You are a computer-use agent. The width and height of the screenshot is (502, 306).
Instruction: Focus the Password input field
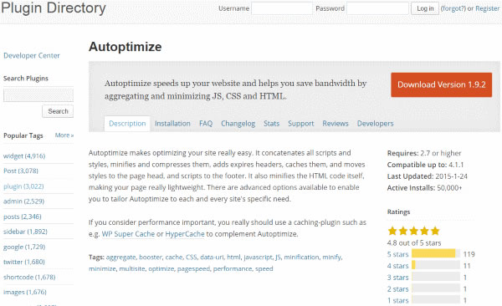pos(378,8)
